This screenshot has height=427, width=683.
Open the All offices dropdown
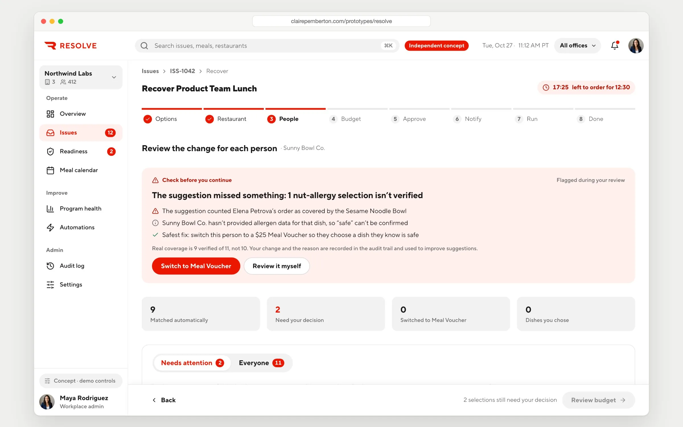click(577, 46)
